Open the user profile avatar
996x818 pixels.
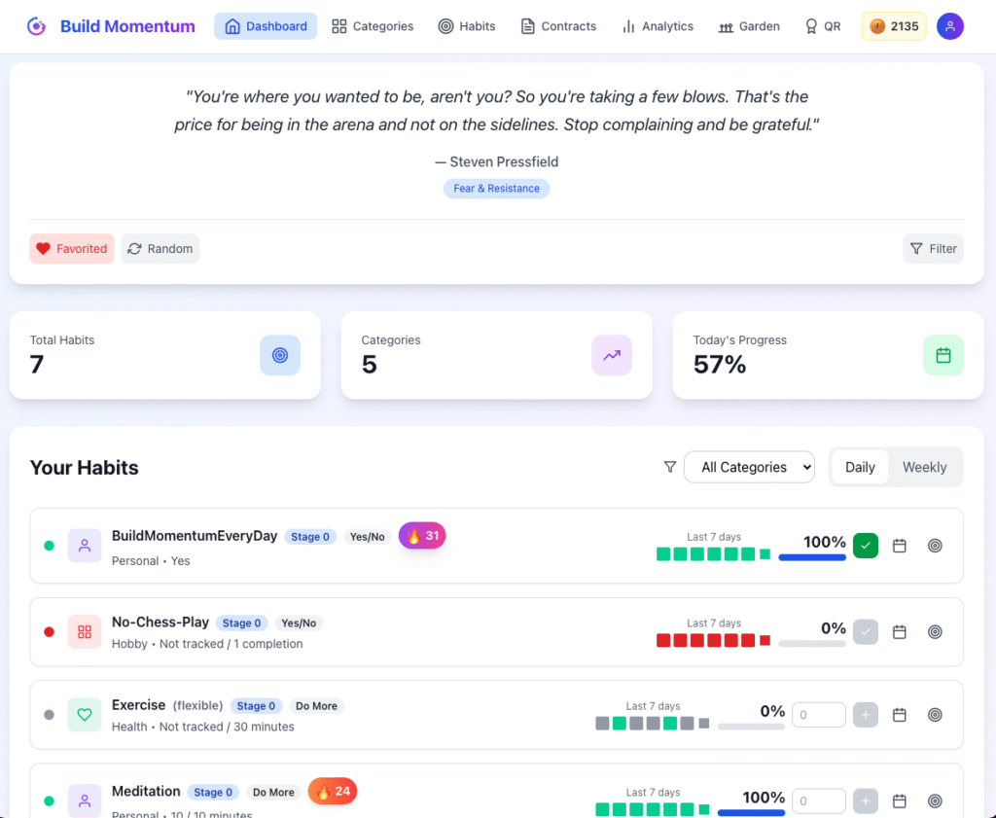tap(949, 26)
